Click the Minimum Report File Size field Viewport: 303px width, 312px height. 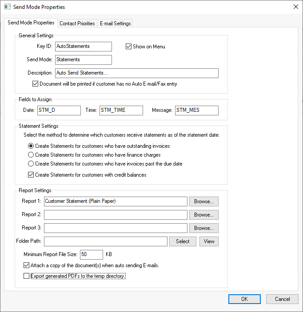tap(91, 255)
